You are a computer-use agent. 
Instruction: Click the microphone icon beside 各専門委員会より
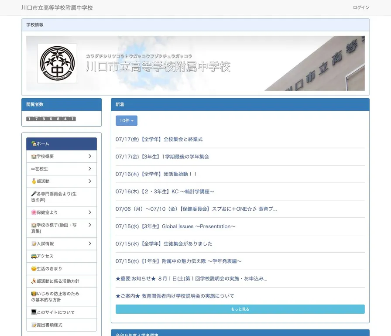click(x=34, y=194)
